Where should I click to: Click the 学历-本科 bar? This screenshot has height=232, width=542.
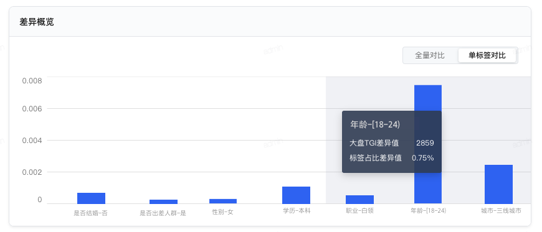click(x=297, y=195)
